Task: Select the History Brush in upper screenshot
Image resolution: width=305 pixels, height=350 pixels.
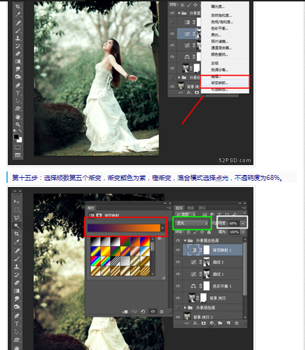Action: [x=18, y=46]
